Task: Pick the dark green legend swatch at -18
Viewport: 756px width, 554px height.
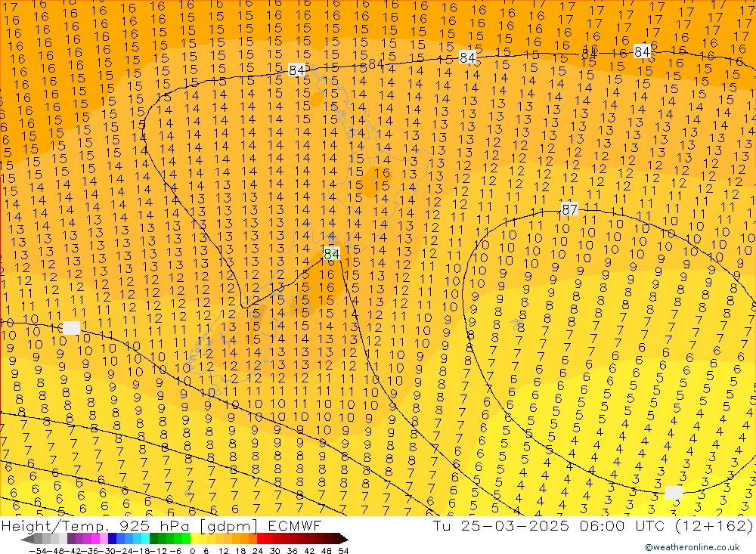Action: [153, 539]
